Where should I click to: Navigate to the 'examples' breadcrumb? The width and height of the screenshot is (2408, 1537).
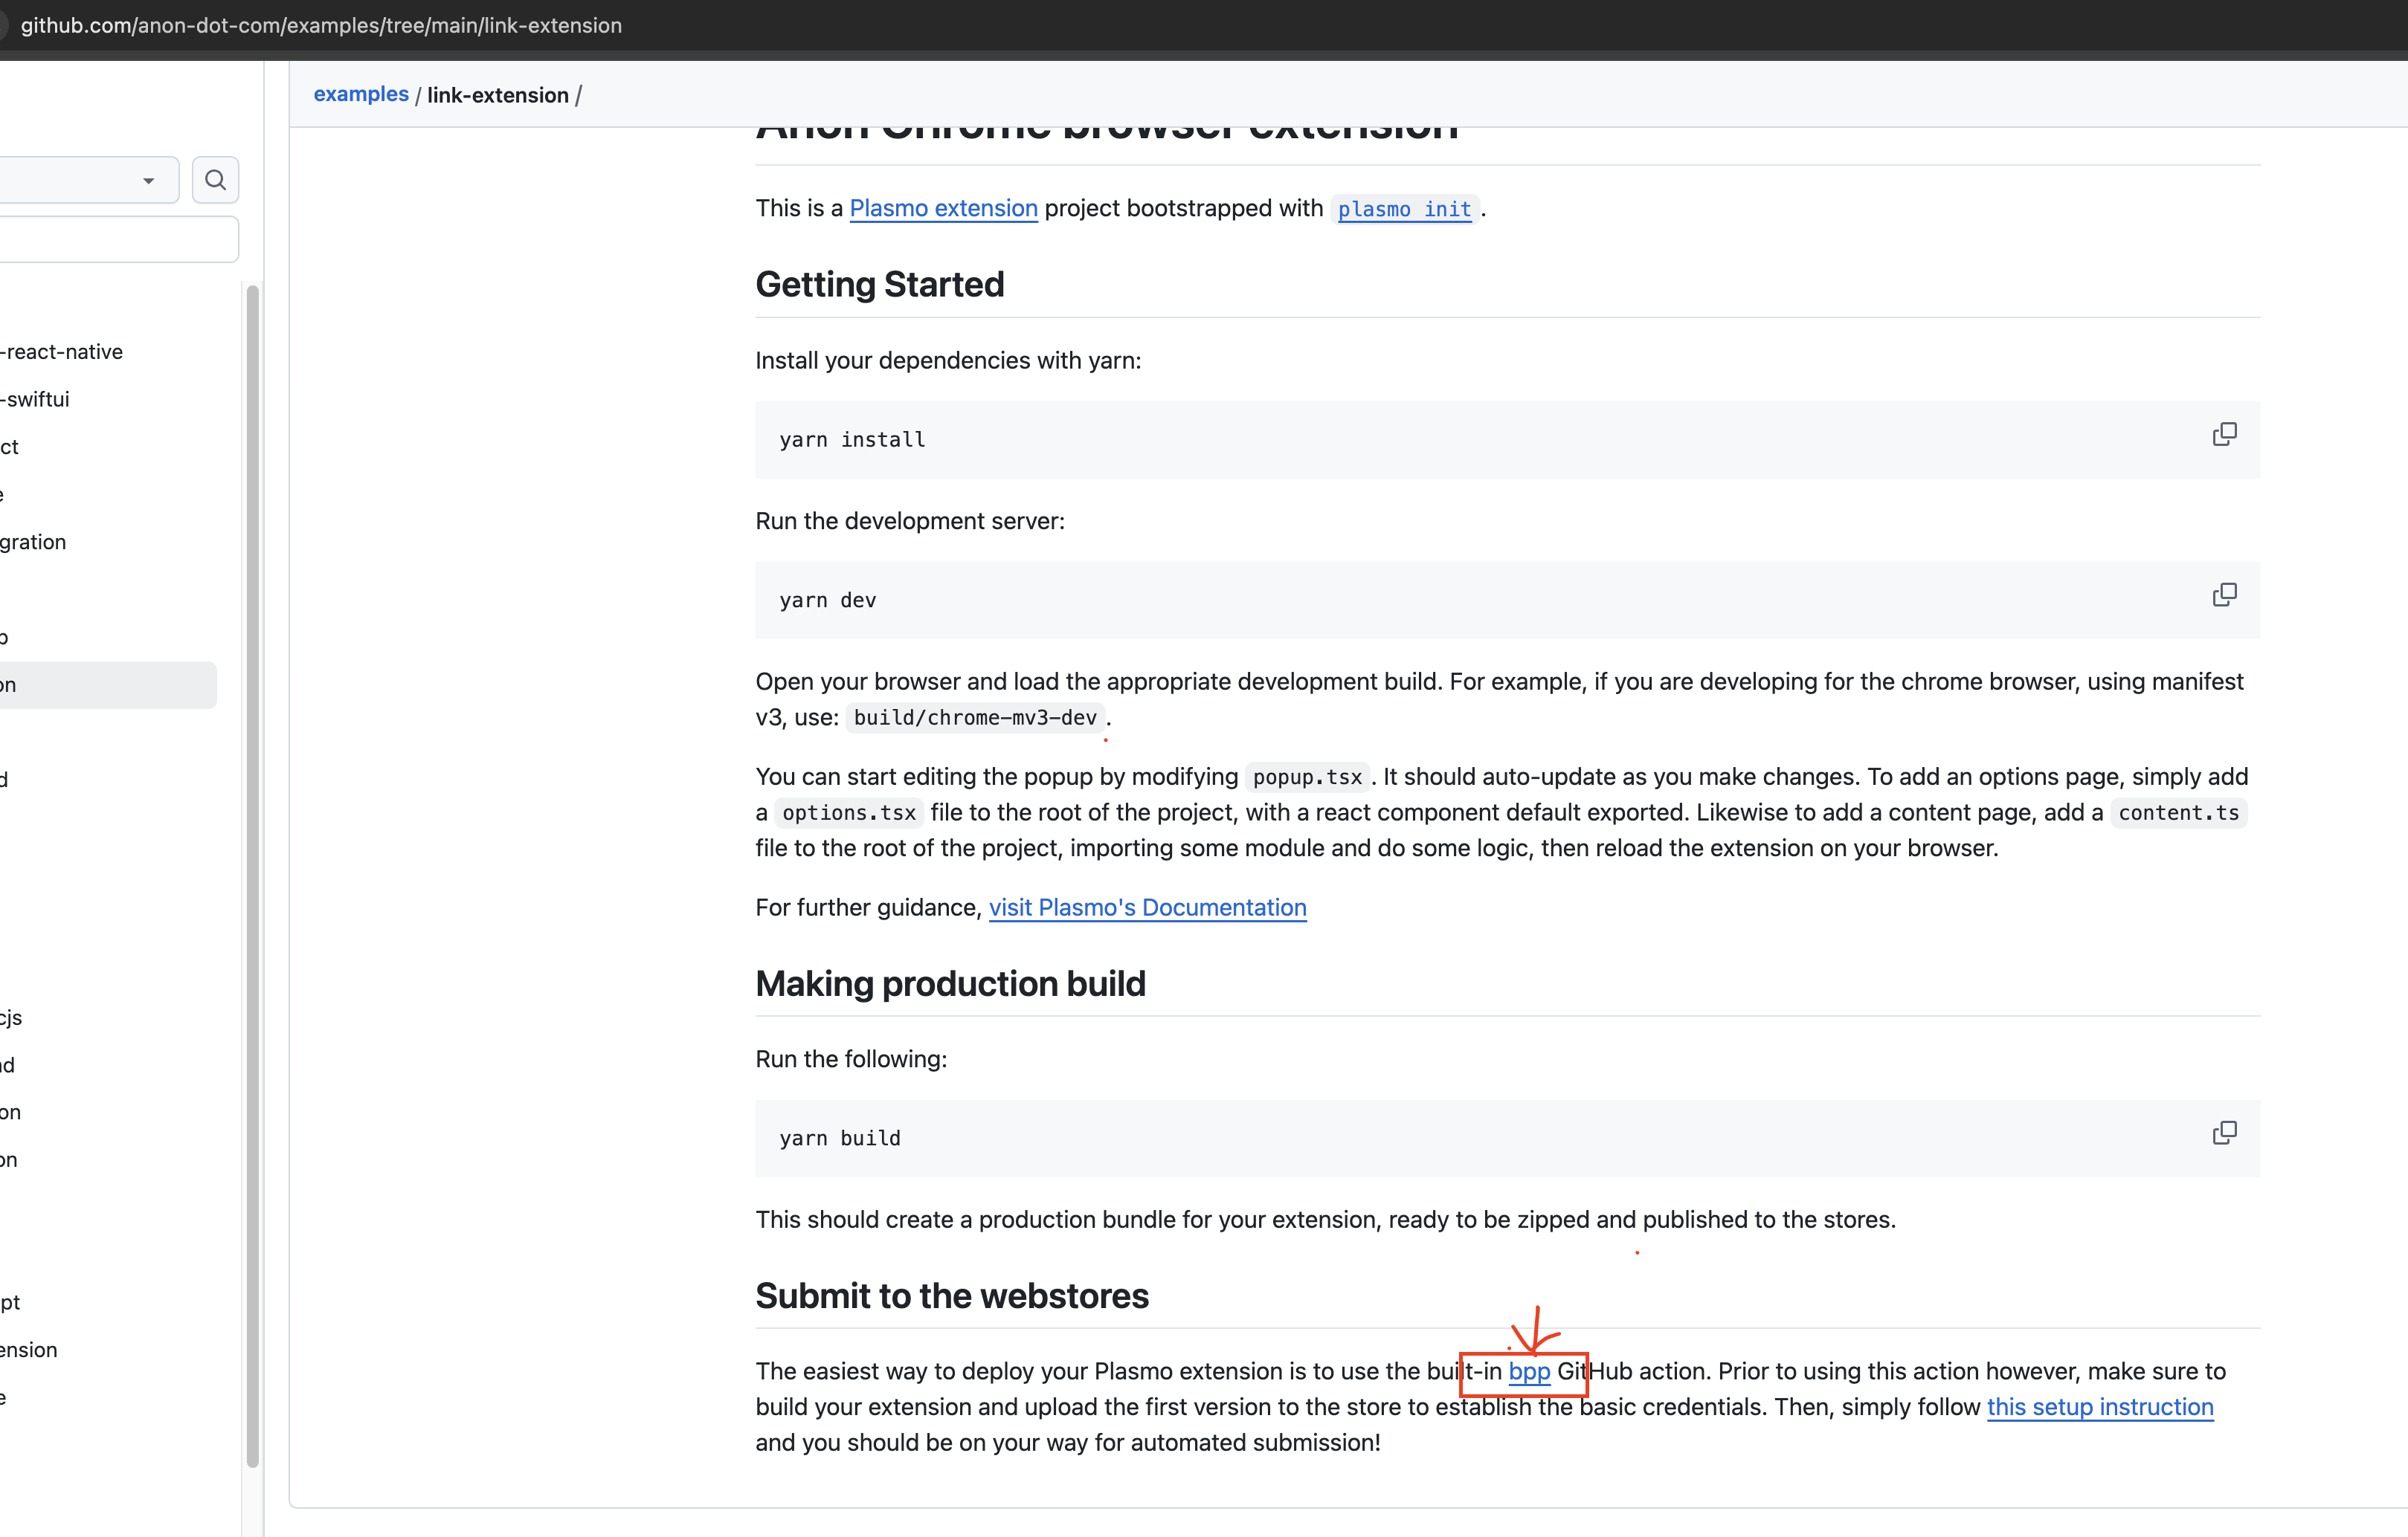(360, 94)
